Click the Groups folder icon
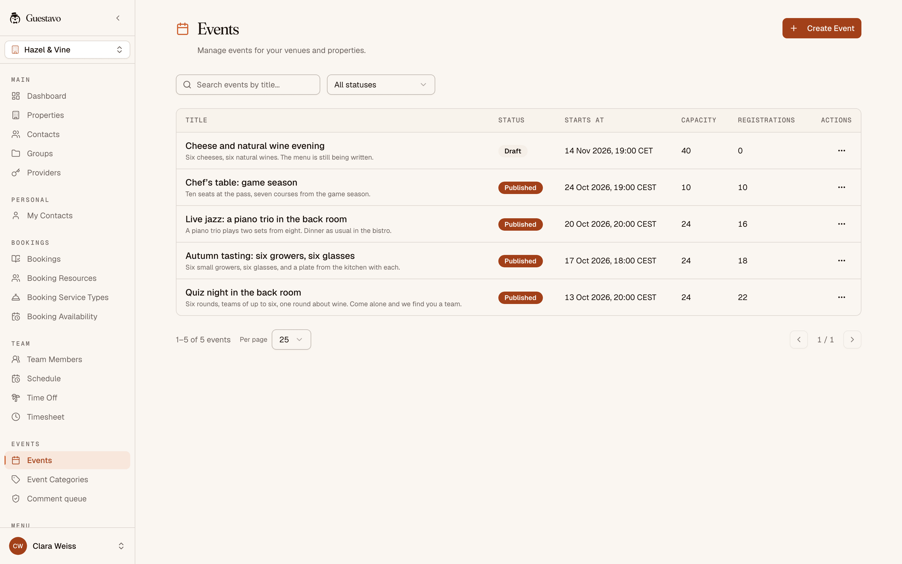The width and height of the screenshot is (902, 564). tap(16, 153)
